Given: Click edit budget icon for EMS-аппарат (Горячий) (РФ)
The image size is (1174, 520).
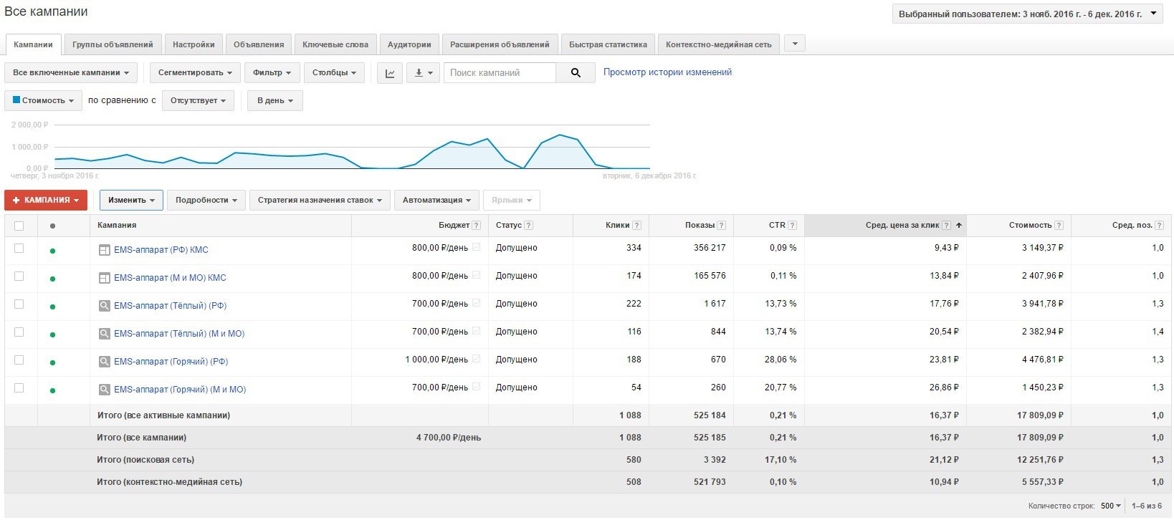Looking at the screenshot, I should (x=477, y=359).
